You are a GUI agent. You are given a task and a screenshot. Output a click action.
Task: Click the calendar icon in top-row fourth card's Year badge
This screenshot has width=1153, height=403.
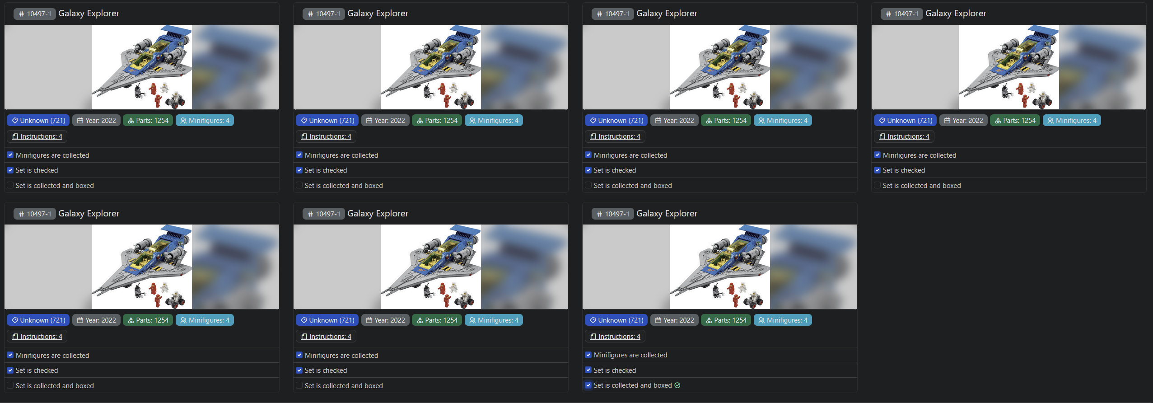[x=947, y=121]
